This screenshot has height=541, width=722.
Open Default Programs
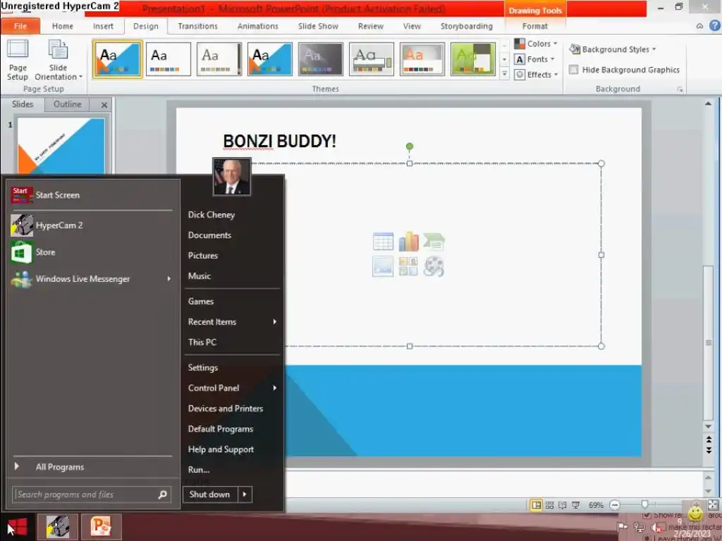(221, 429)
